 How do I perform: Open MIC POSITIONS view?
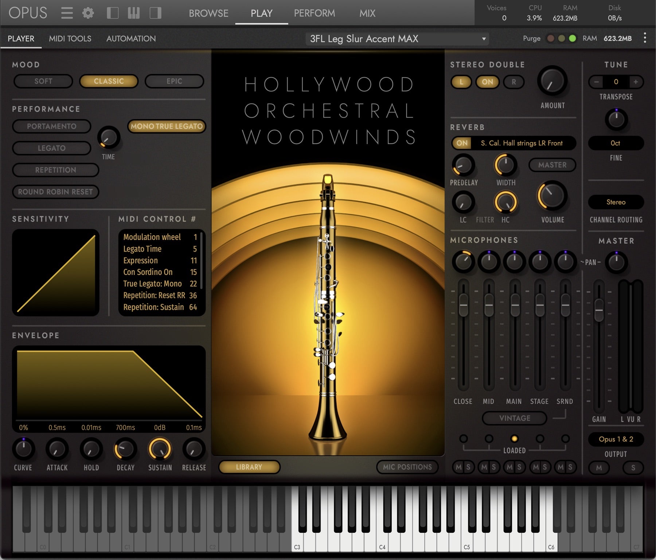(407, 467)
